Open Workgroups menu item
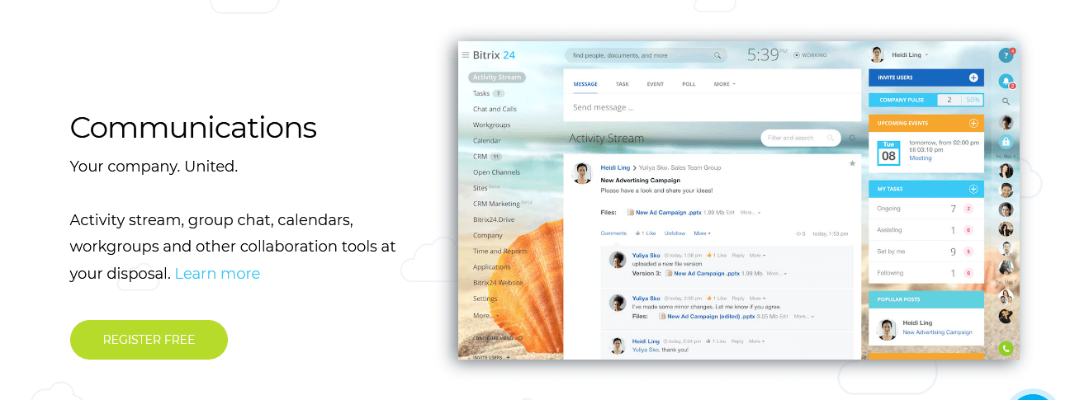1089x400 pixels. click(491, 125)
